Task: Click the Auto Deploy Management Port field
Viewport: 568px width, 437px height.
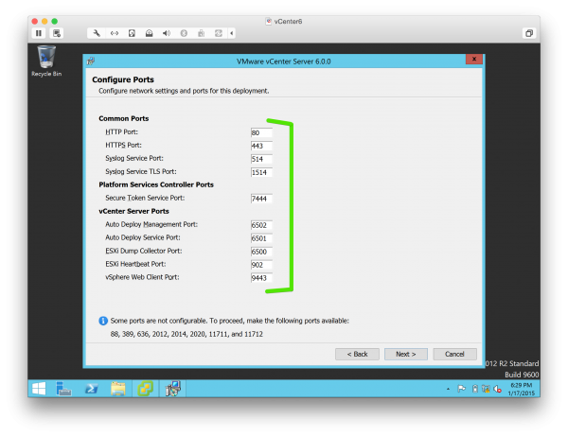Action: [261, 225]
